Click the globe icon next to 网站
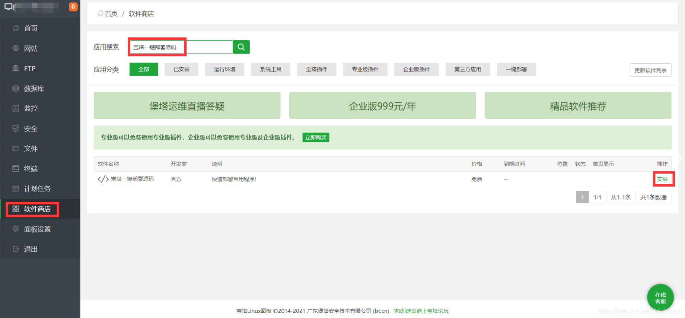The image size is (685, 318). click(x=16, y=48)
